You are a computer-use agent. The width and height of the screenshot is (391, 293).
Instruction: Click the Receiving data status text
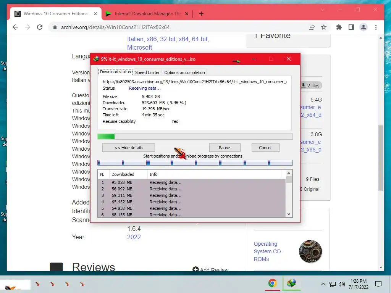point(145,88)
